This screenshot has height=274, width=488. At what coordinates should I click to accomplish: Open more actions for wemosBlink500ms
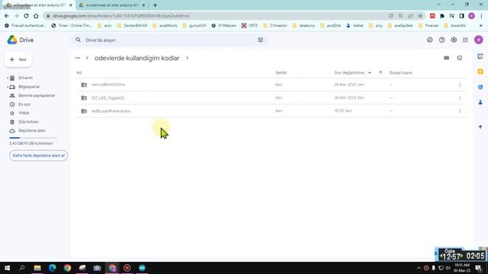click(x=460, y=84)
